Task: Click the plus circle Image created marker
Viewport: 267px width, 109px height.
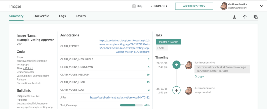Action: (177, 90)
